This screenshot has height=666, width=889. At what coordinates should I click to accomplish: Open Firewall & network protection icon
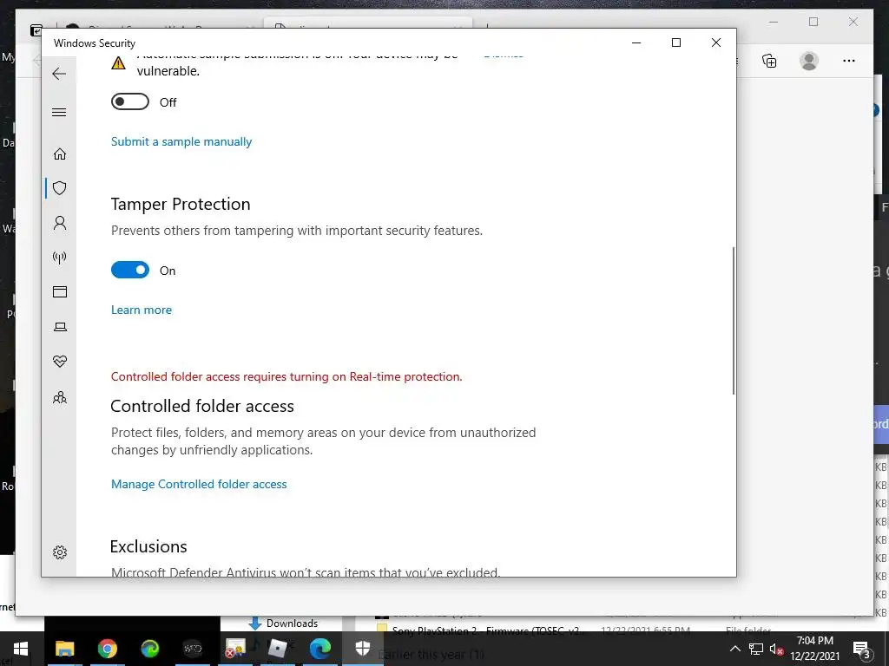60,258
